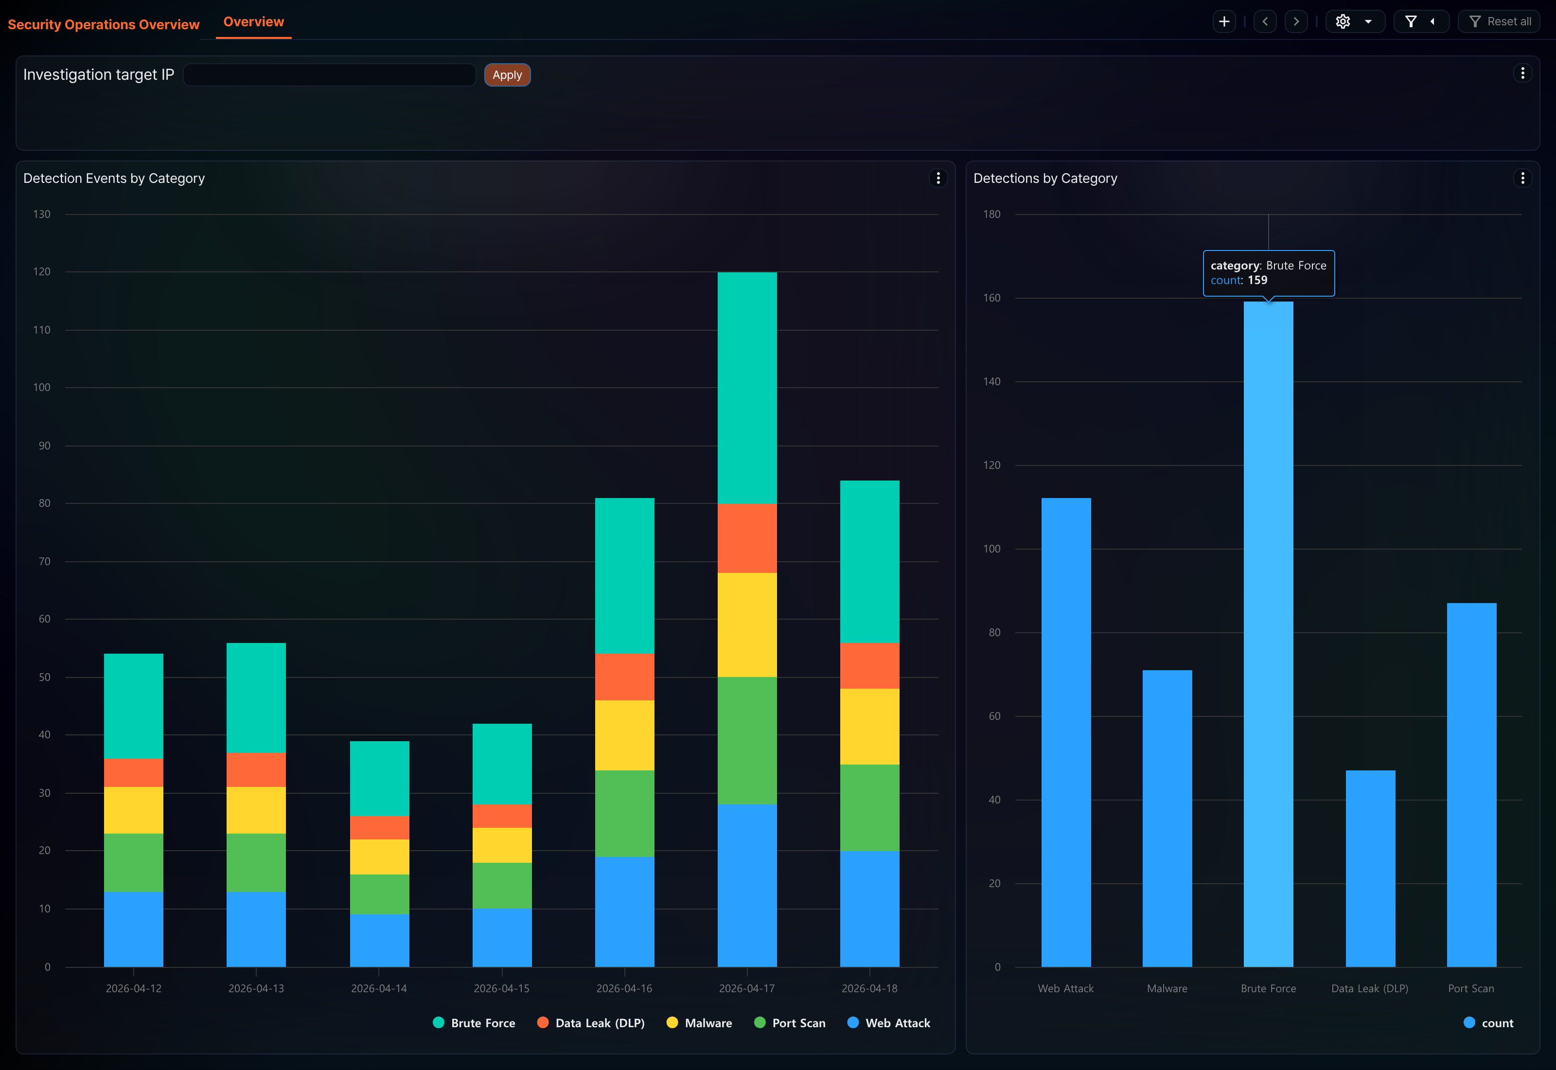
Task: Click the plus add-panel icon
Action: (1223, 21)
